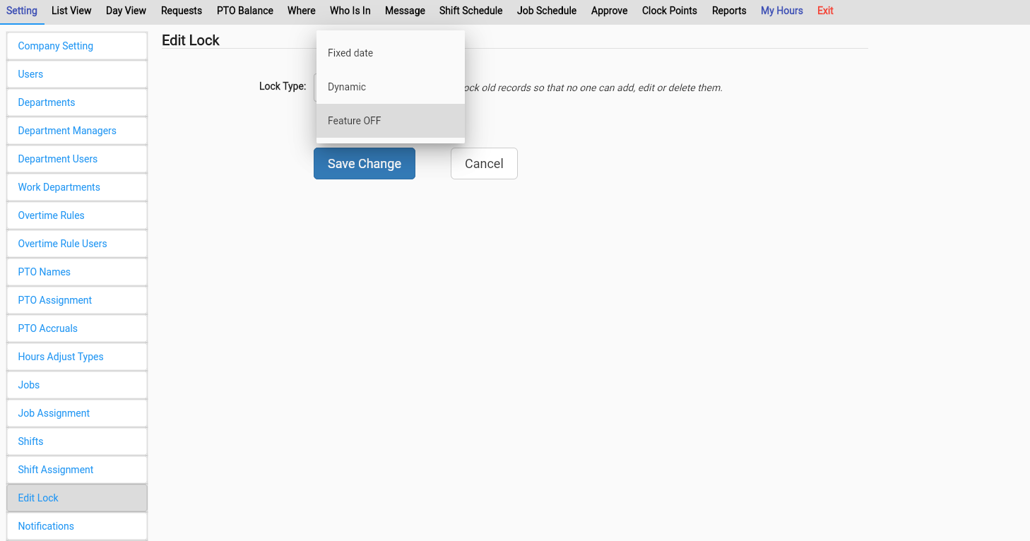Open My Hours from the top bar
1030x541 pixels.
click(781, 11)
